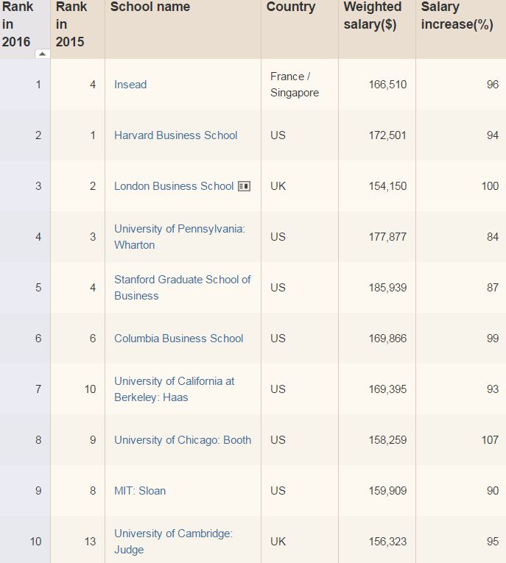The height and width of the screenshot is (563, 506).
Task: Select Chicago Booth salary increase 107
Action: coord(491,440)
